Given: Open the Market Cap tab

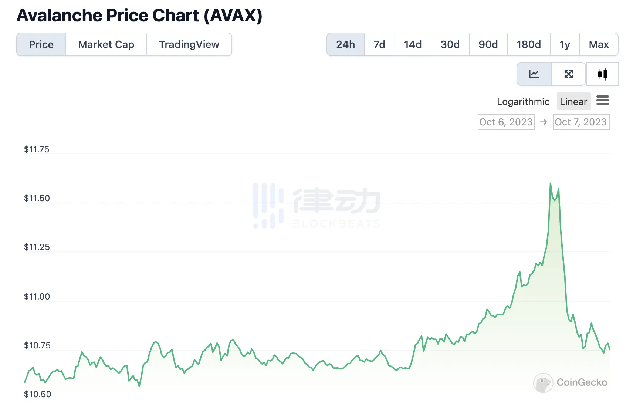Looking at the screenshot, I should 106,44.
